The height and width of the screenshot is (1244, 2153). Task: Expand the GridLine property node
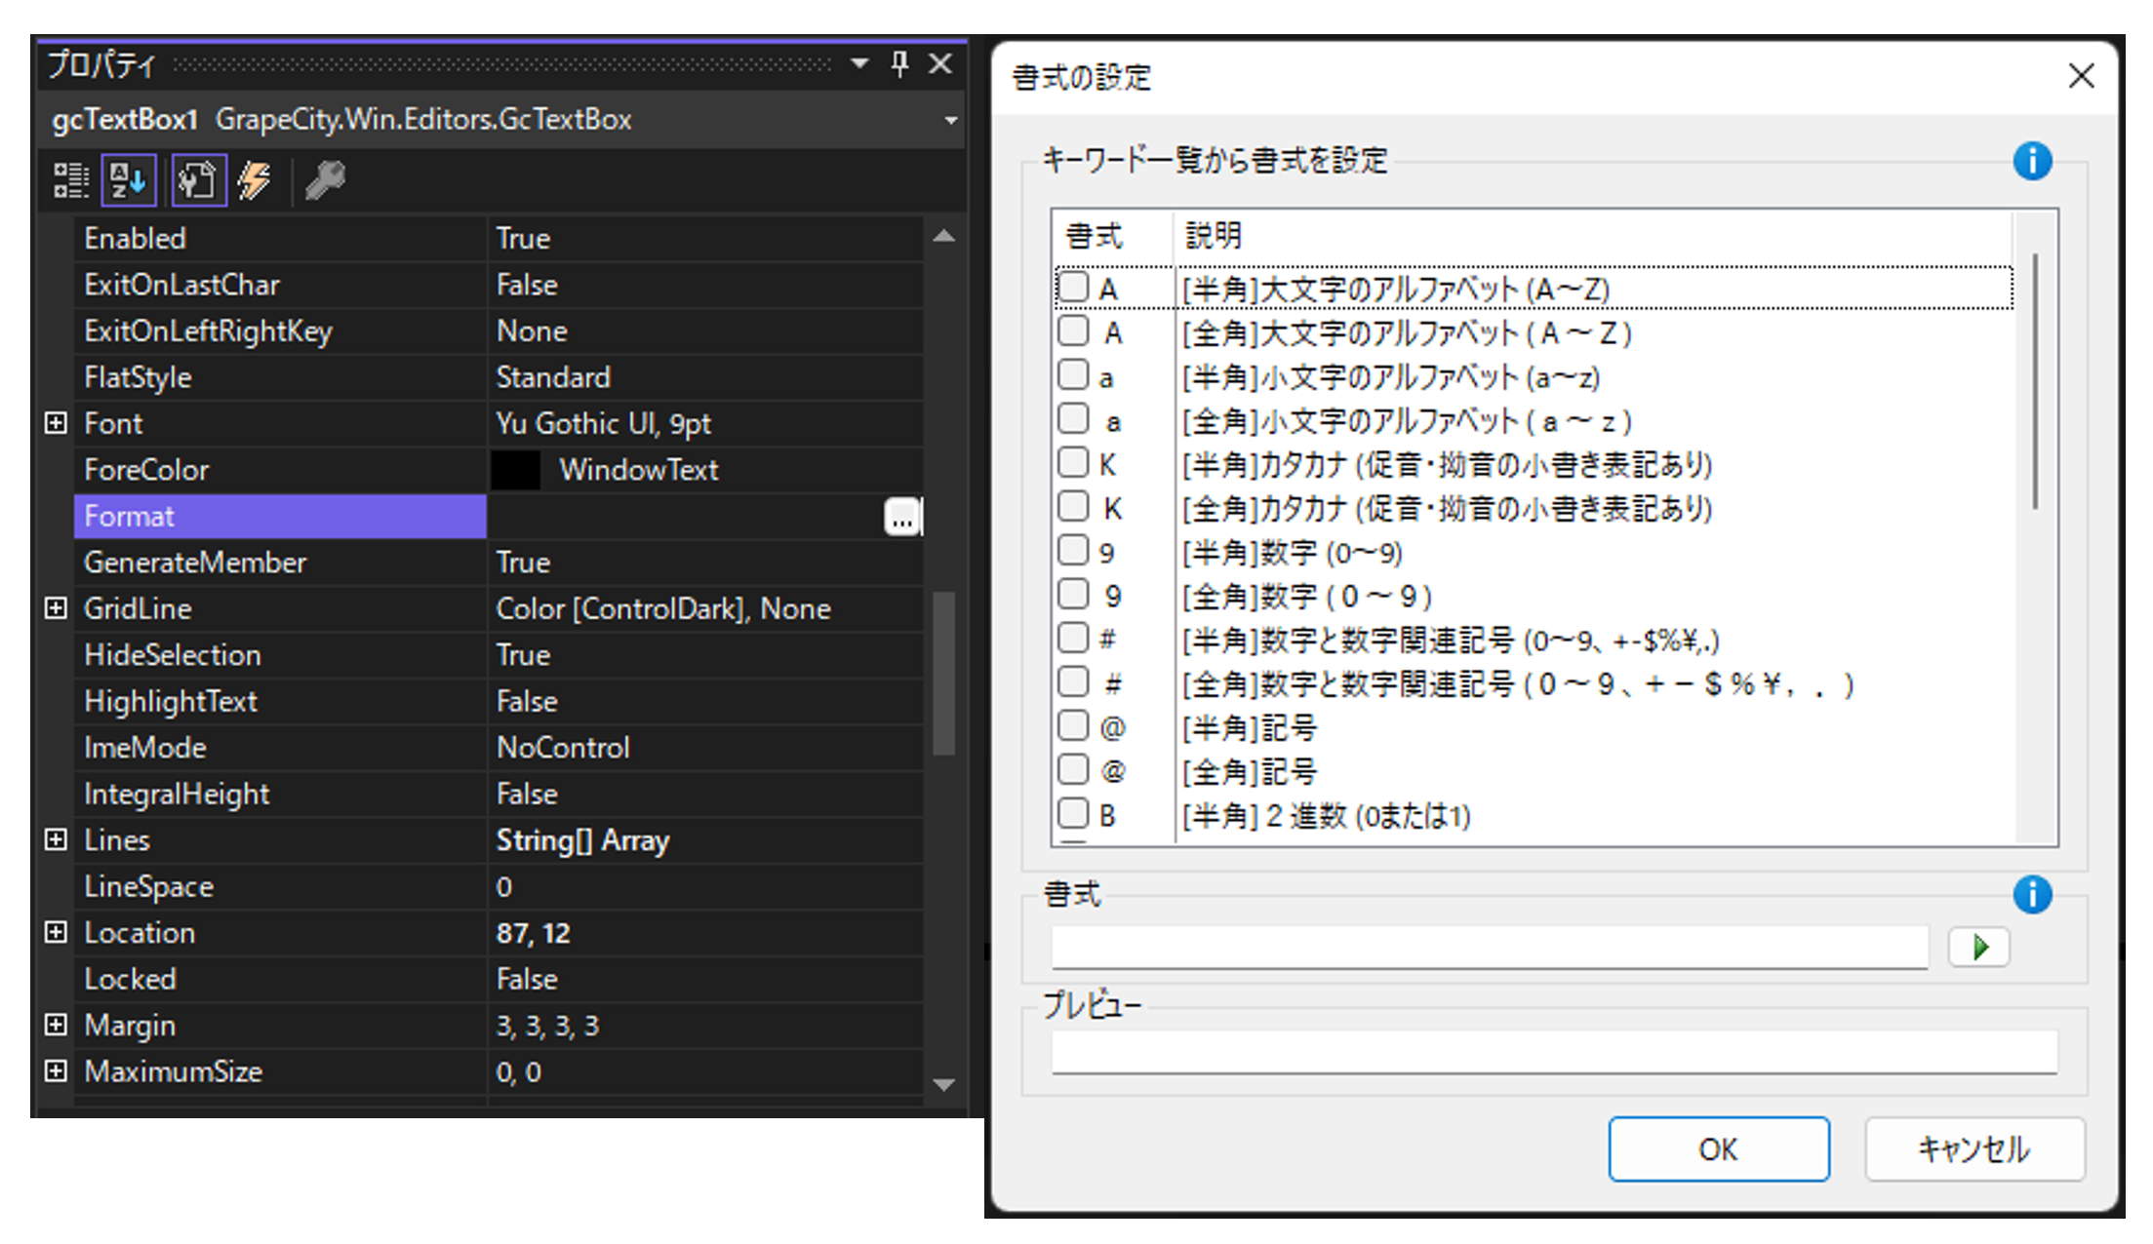(57, 608)
